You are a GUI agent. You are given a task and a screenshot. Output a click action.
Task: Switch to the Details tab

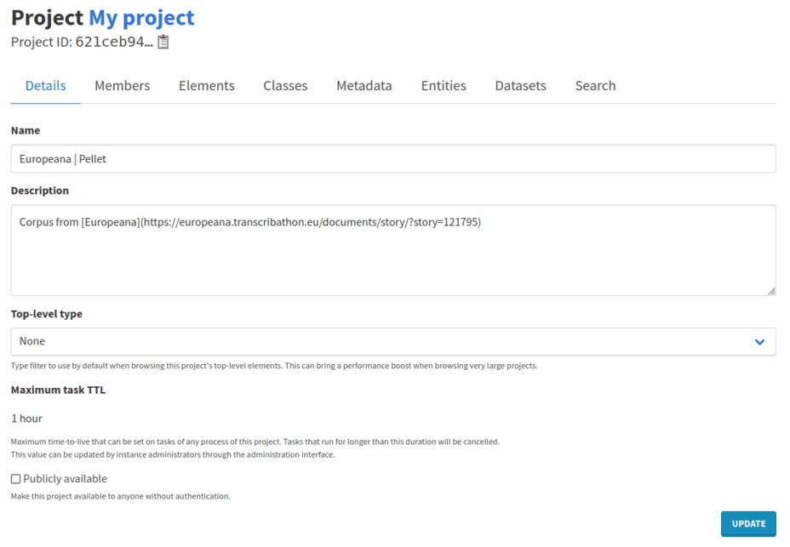[45, 86]
